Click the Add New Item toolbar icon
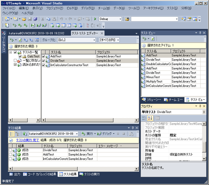Viewport: 209px width, 185px height. pos(16,19)
